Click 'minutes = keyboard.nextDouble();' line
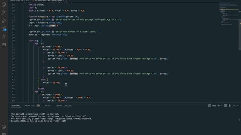241x135 pixels. (x=48, y=35)
